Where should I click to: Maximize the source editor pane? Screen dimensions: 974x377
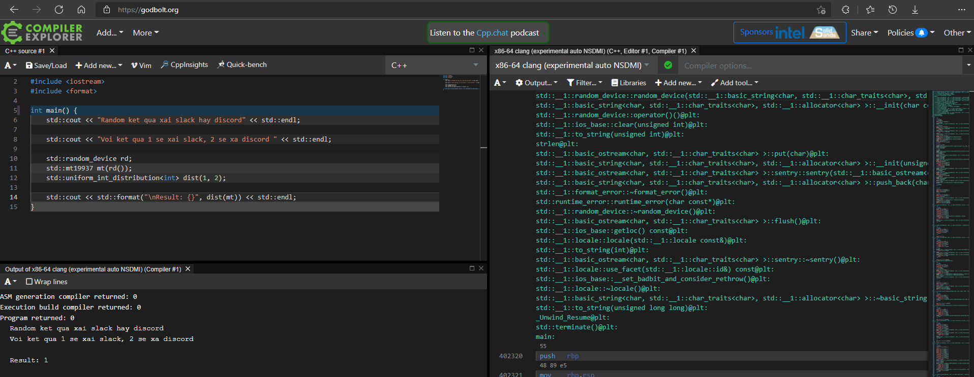pos(472,50)
